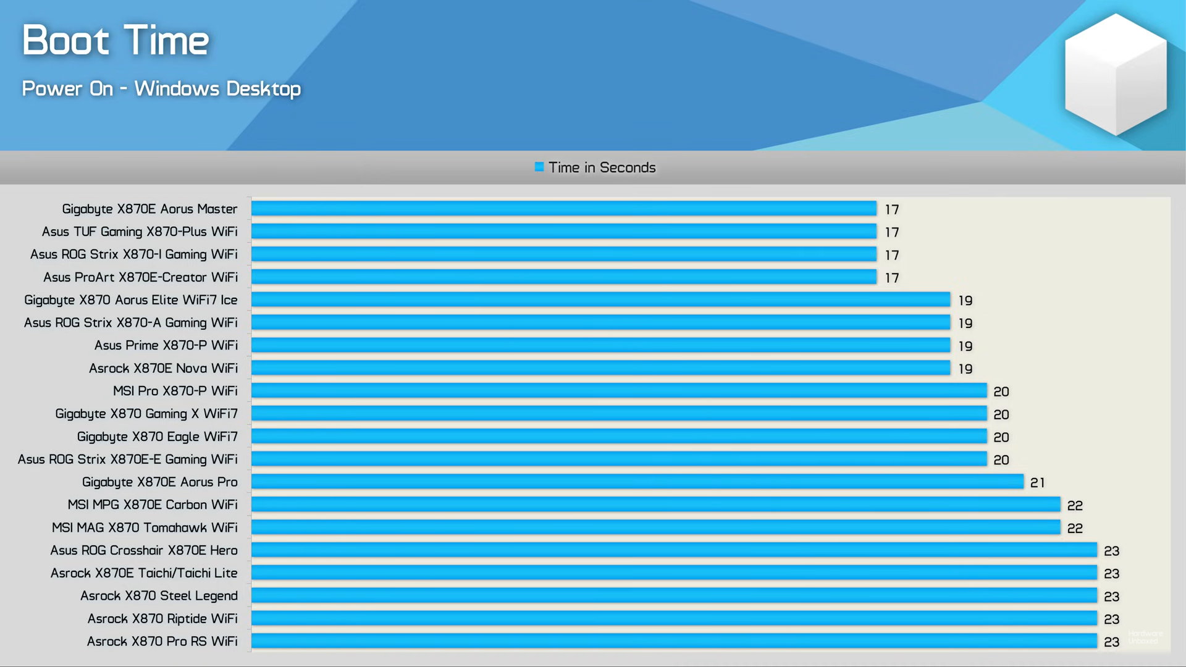Select the Asrock X870 Pro RS WiFi label
Screen dimensions: 1186x667
tap(162, 642)
